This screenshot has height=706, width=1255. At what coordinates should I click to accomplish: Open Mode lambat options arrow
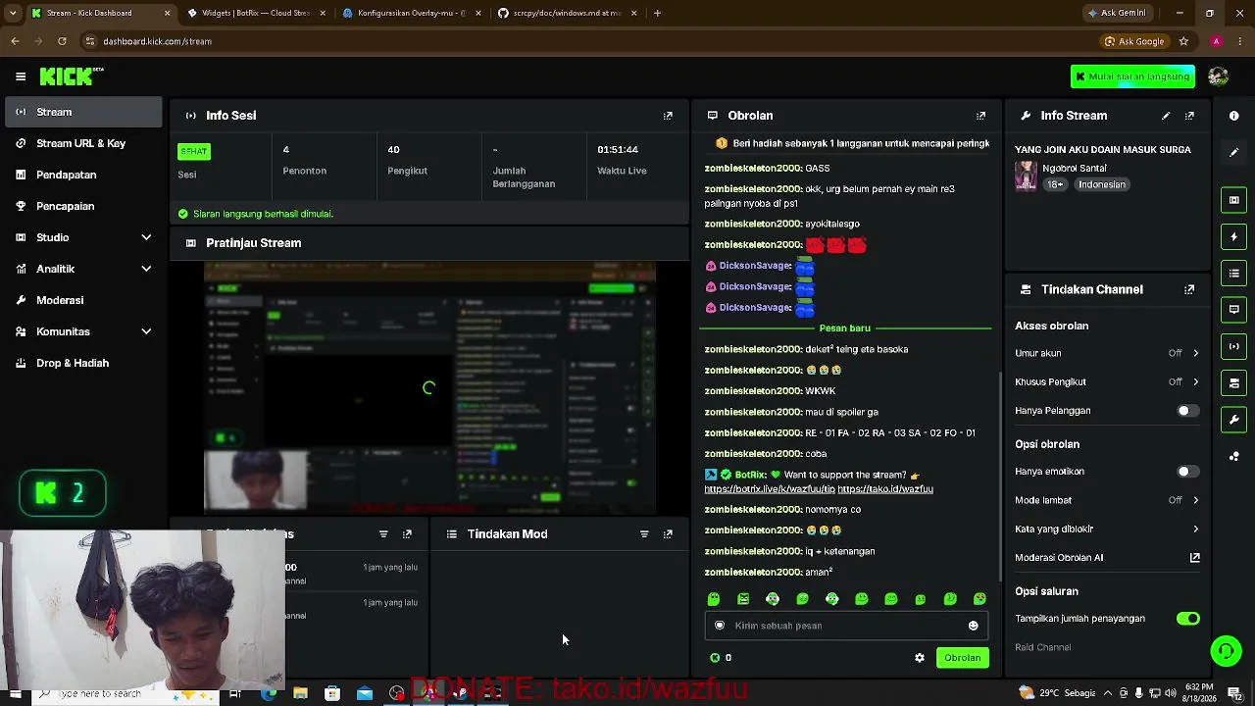[x=1195, y=500]
